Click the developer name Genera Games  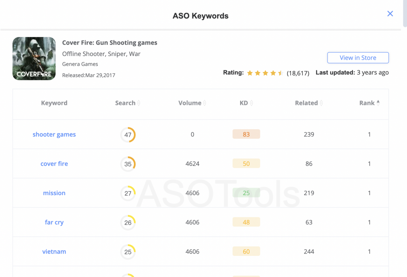pyautogui.click(x=80, y=64)
